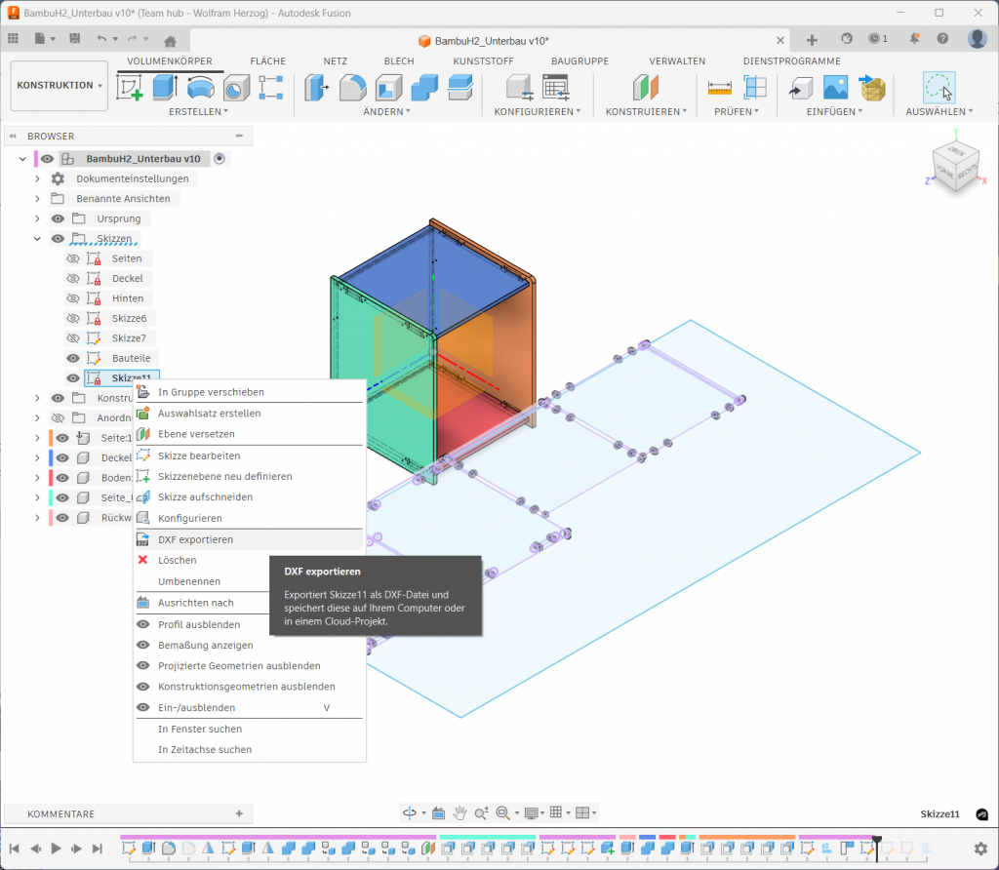The image size is (999, 870).
Task: Toggle visibility of the Ursprung folder
Action: coord(58,218)
